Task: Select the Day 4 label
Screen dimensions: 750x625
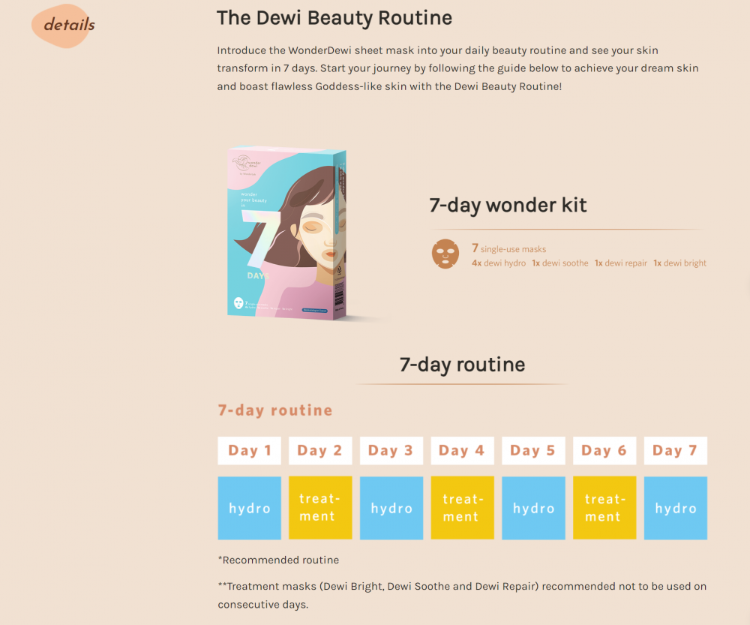Action: 462,450
